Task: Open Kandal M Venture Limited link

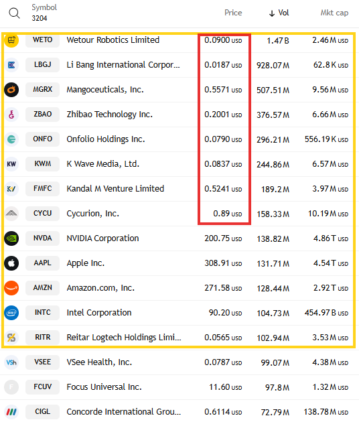Action: point(115,189)
